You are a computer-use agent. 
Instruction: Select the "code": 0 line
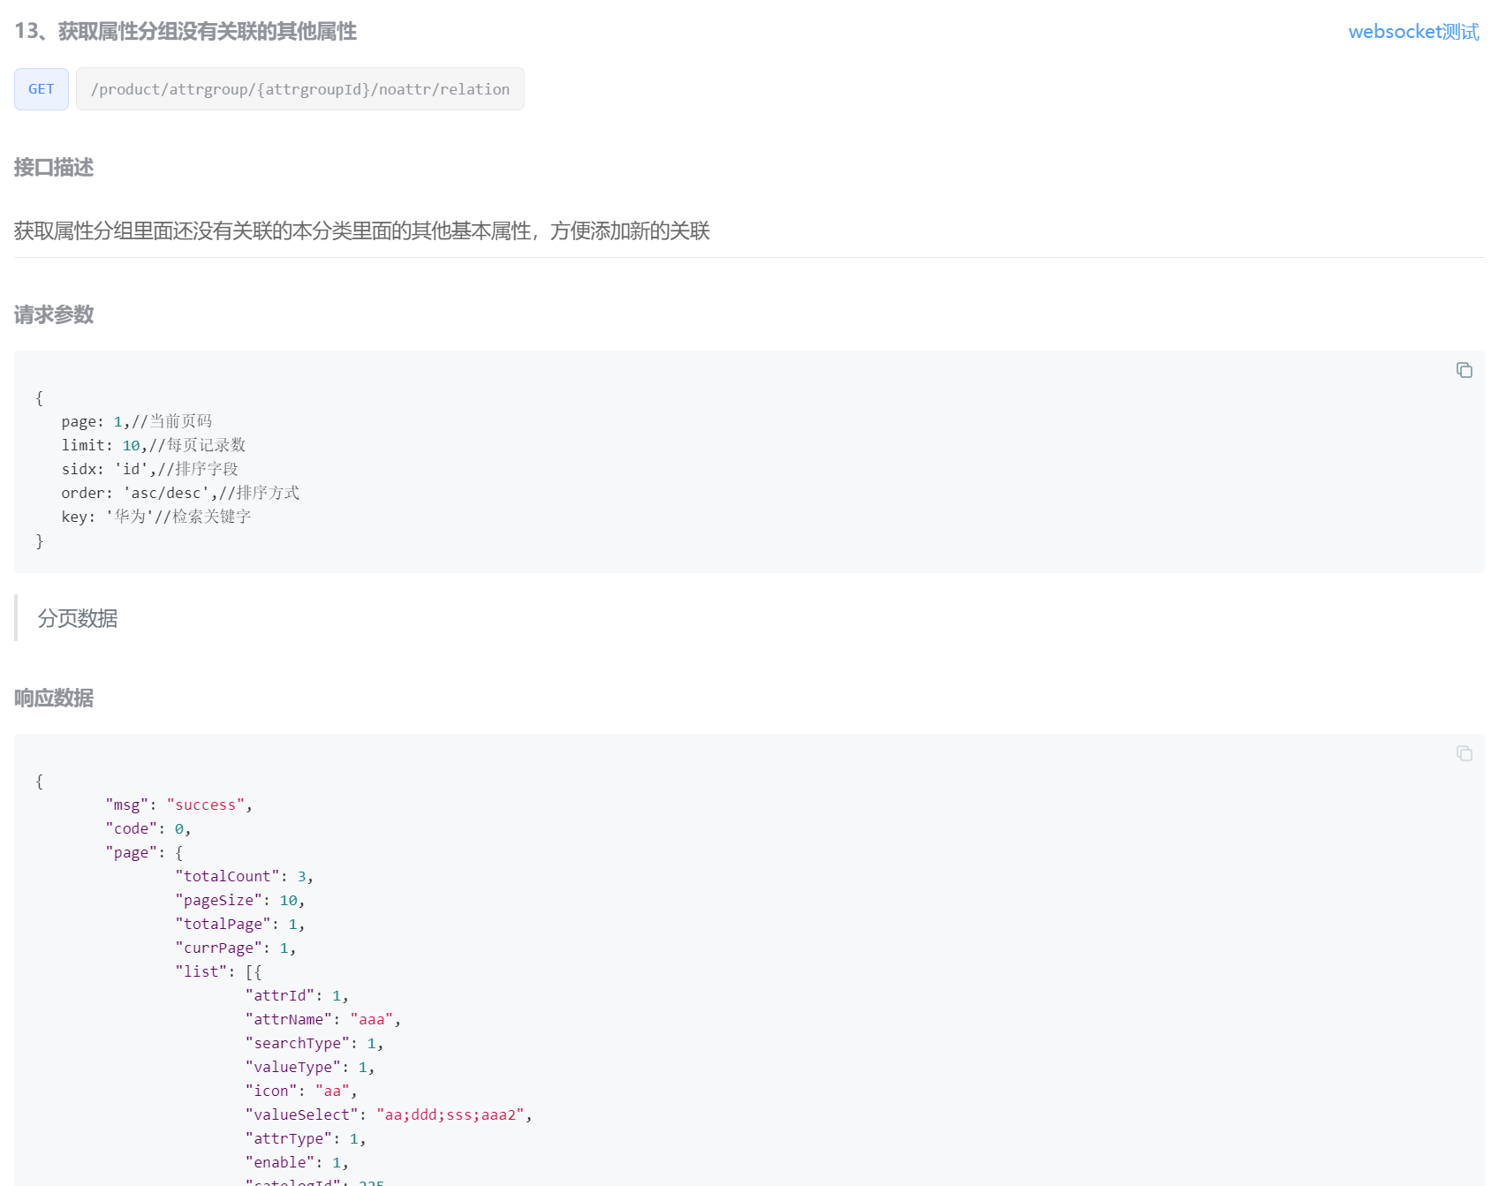[x=148, y=828]
